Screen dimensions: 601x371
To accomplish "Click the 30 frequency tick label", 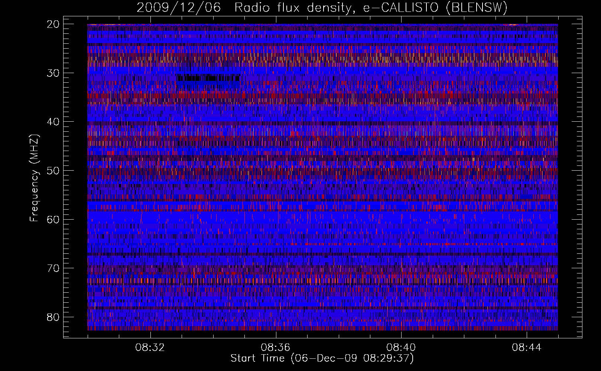I will 53,73.
